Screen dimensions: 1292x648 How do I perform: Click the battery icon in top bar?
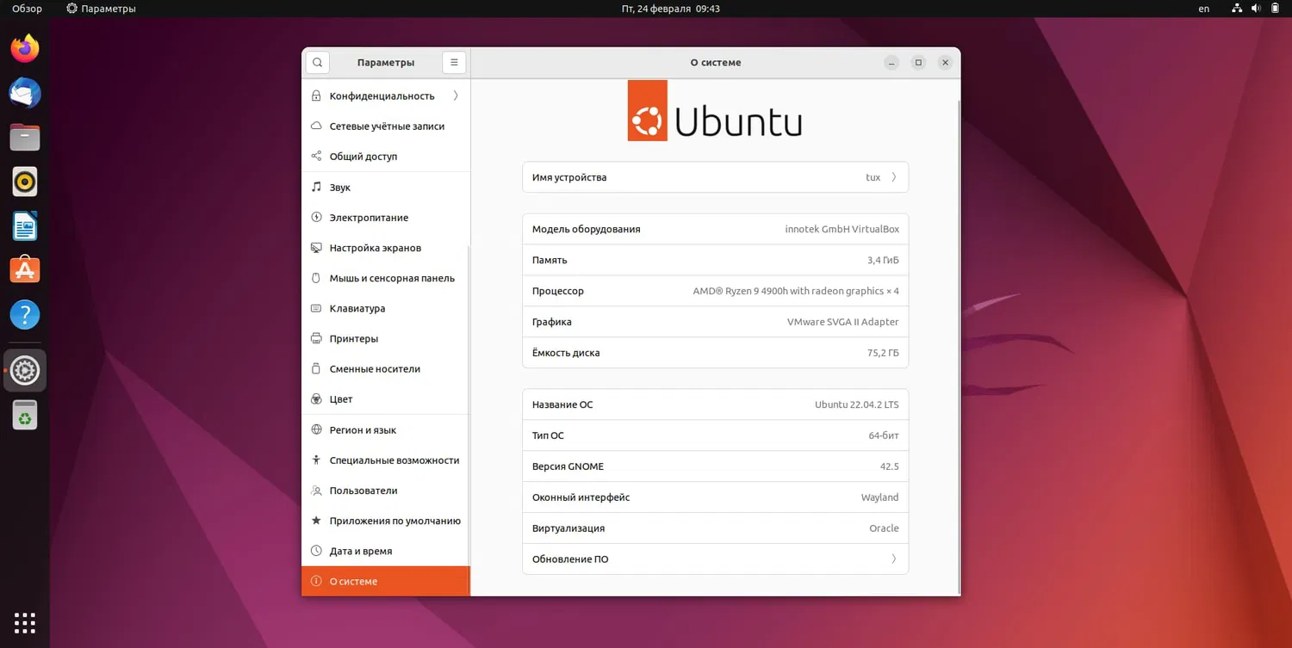(x=1276, y=9)
